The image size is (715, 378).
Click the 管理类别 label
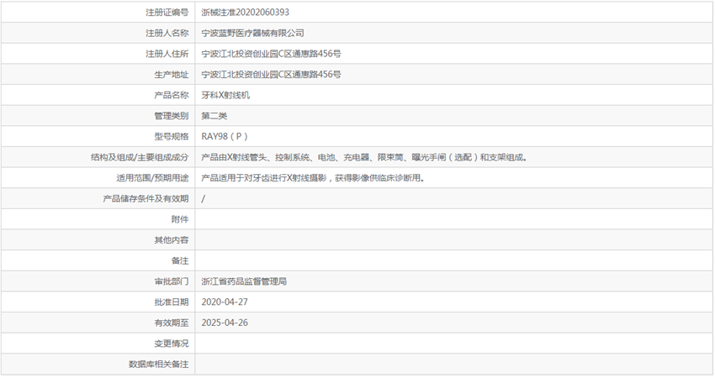pyautogui.click(x=172, y=116)
